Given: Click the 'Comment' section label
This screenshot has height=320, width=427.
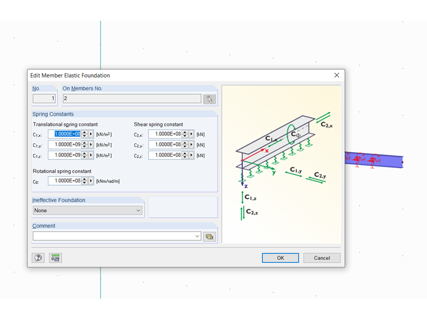Looking at the screenshot, I should tap(44, 226).
